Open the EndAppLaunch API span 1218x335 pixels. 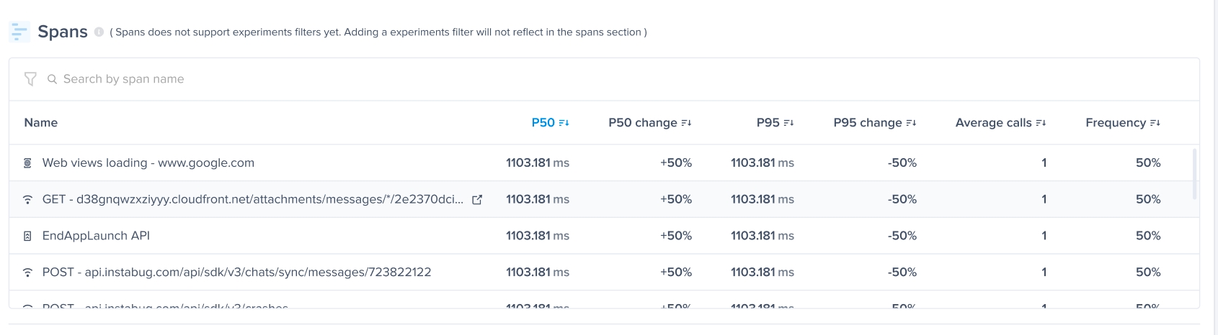pos(96,236)
